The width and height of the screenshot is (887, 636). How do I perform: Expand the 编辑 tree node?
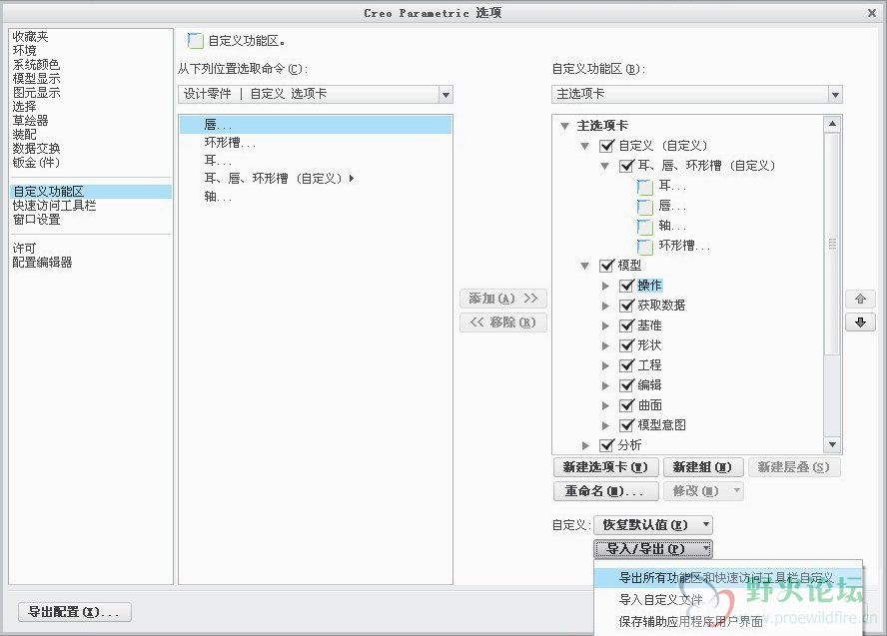(605, 385)
